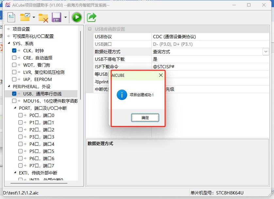Click the green export arrow icon
This screenshot has height=199, width=274.
[92, 17]
